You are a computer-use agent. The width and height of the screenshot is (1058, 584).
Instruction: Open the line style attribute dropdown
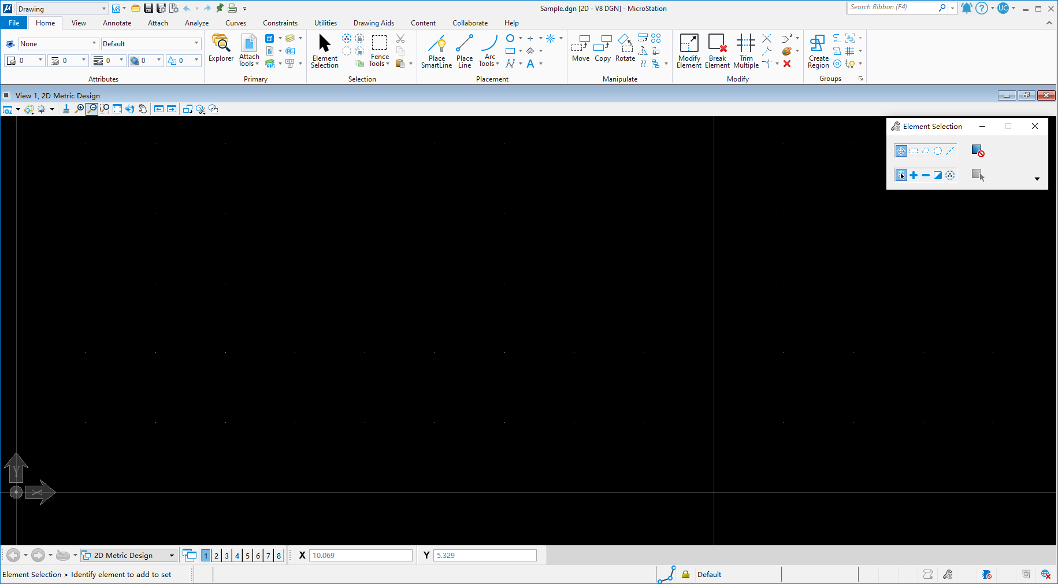(x=68, y=61)
